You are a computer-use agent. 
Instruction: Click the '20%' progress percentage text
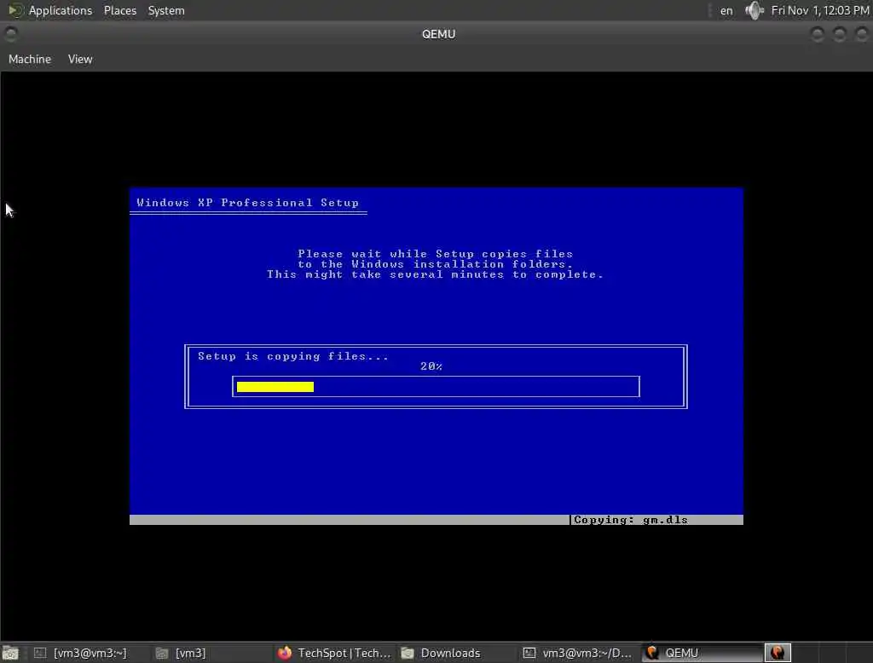pyautogui.click(x=431, y=366)
